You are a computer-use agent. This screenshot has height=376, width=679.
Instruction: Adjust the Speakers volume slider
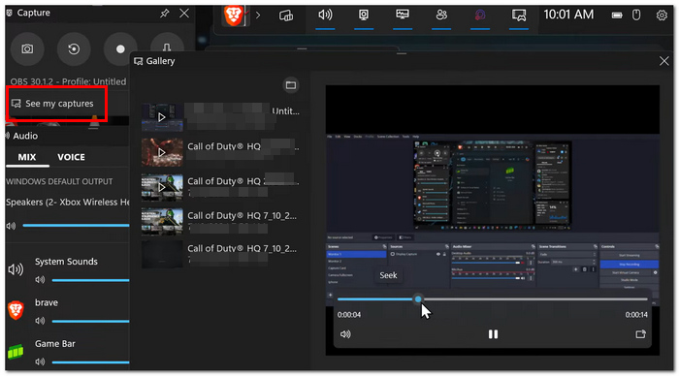[76, 226]
